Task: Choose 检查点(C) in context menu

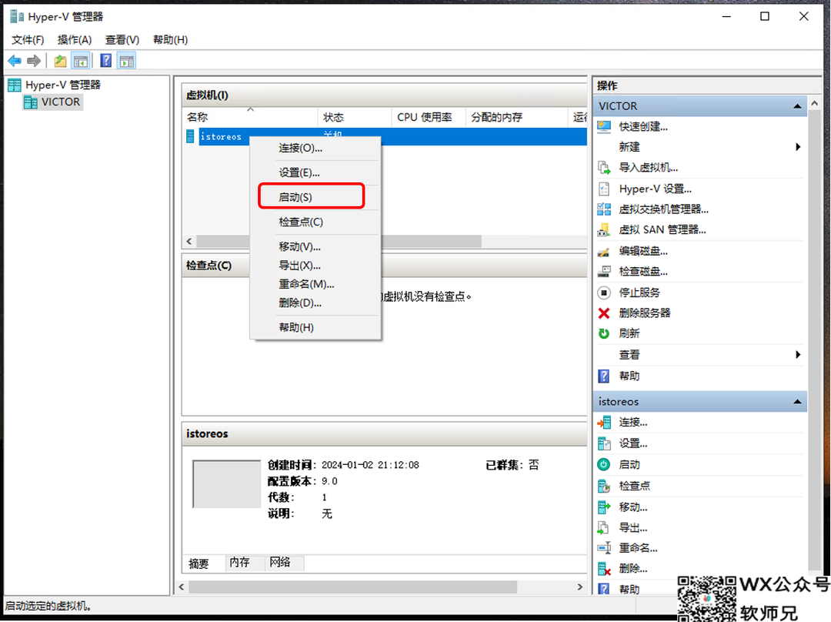Action: pyautogui.click(x=315, y=222)
